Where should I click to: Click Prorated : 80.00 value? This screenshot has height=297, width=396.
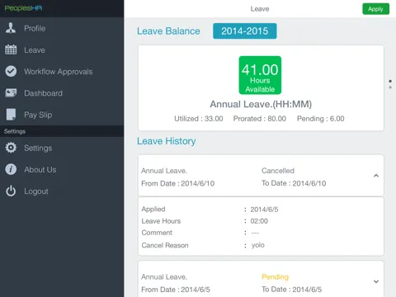[x=260, y=119]
